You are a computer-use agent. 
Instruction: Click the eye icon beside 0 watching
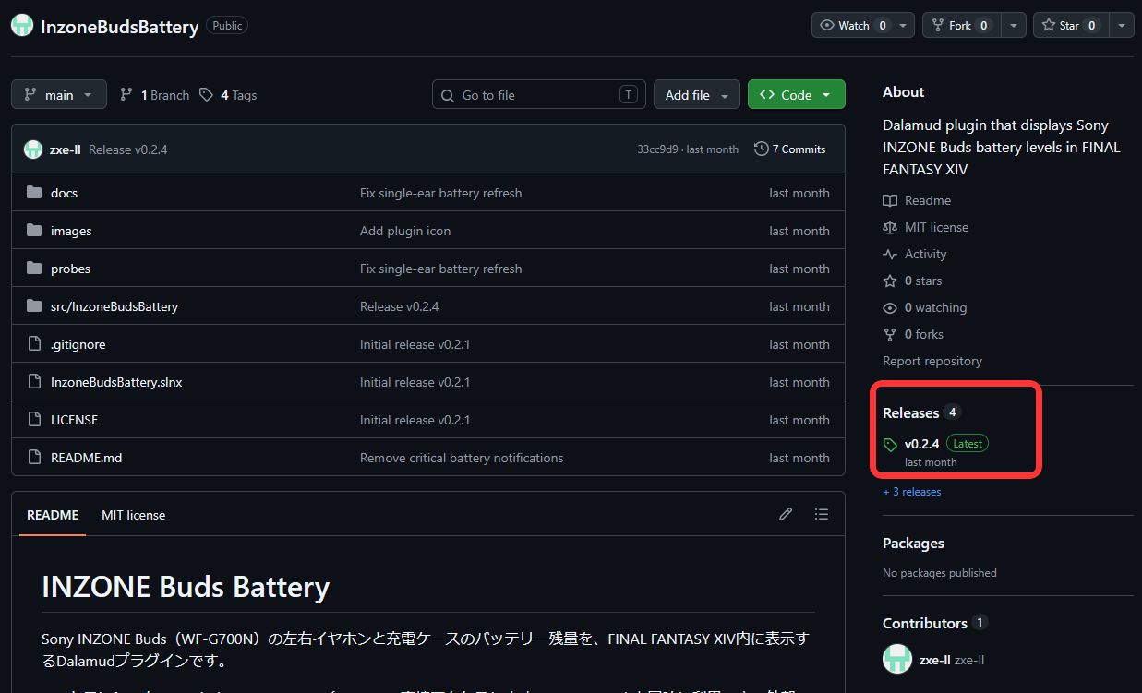click(x=890, y=307)
